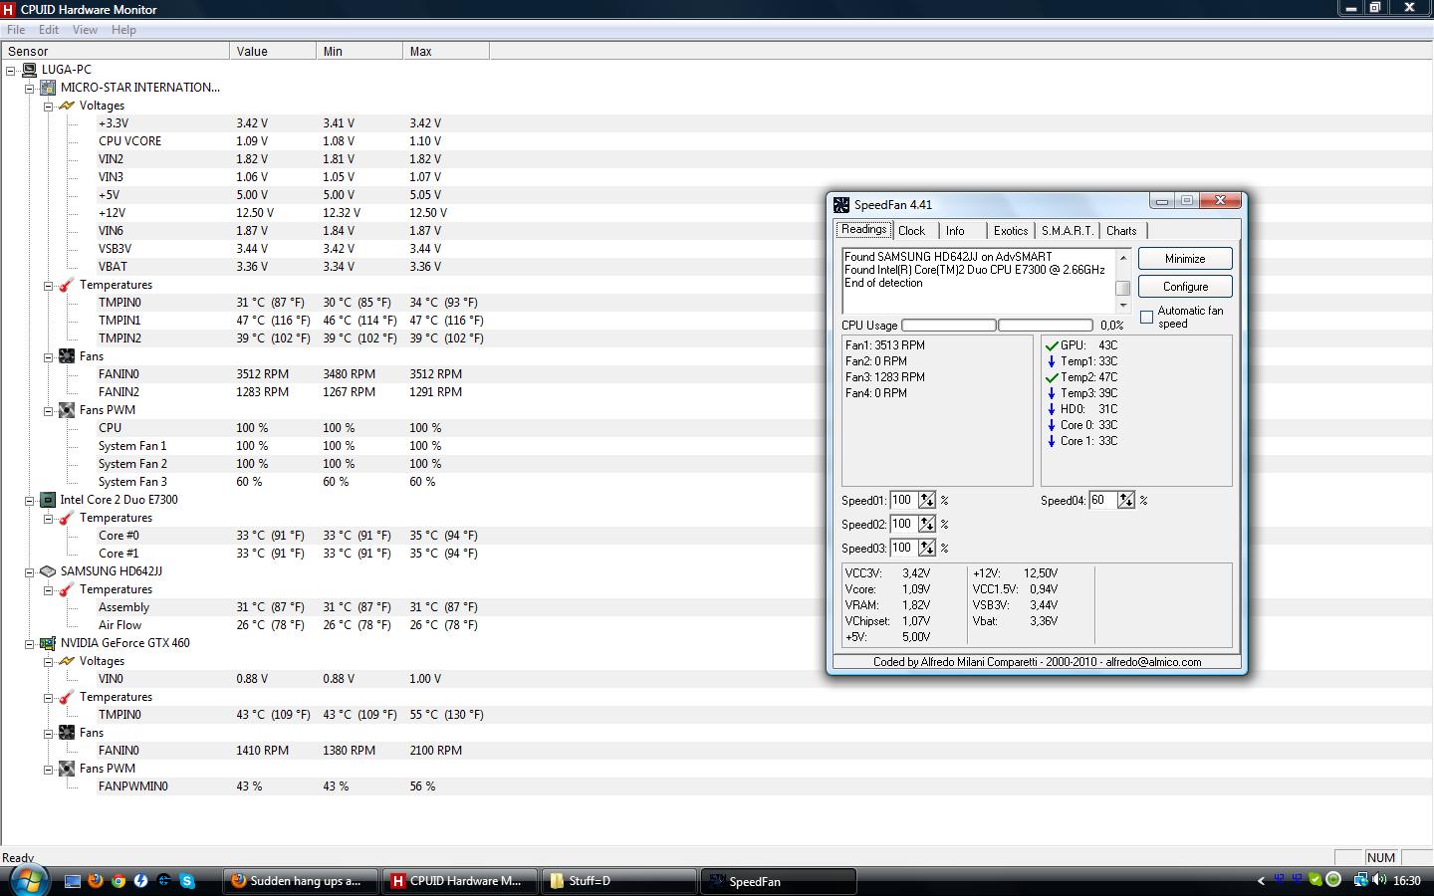Click the network tray icon
Screen dimensions: 1434x896
pyautogui.click(x=1360, y=880)
